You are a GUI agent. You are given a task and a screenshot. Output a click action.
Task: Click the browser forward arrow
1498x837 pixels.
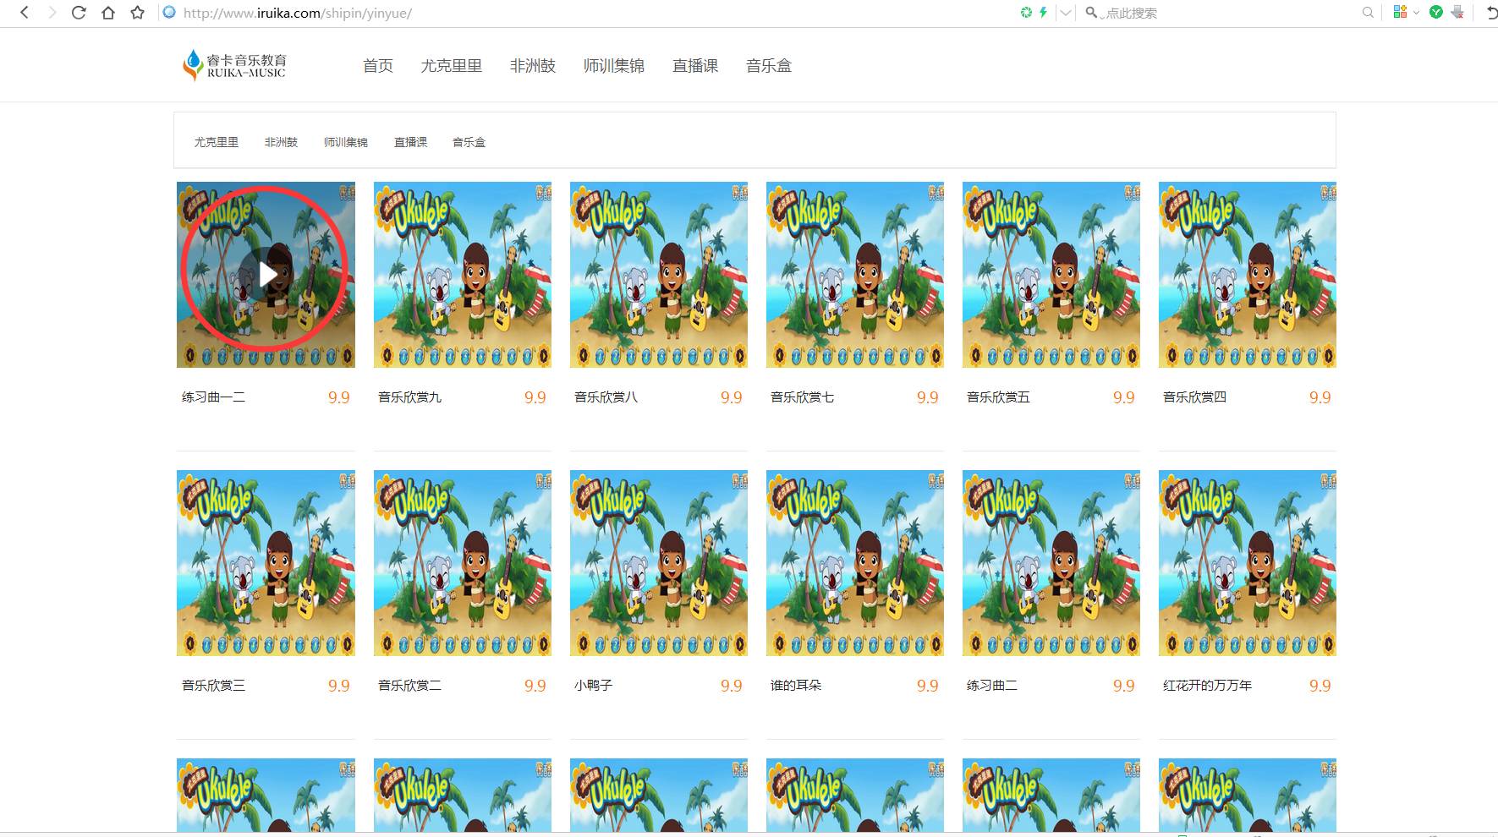pos(52,13)
